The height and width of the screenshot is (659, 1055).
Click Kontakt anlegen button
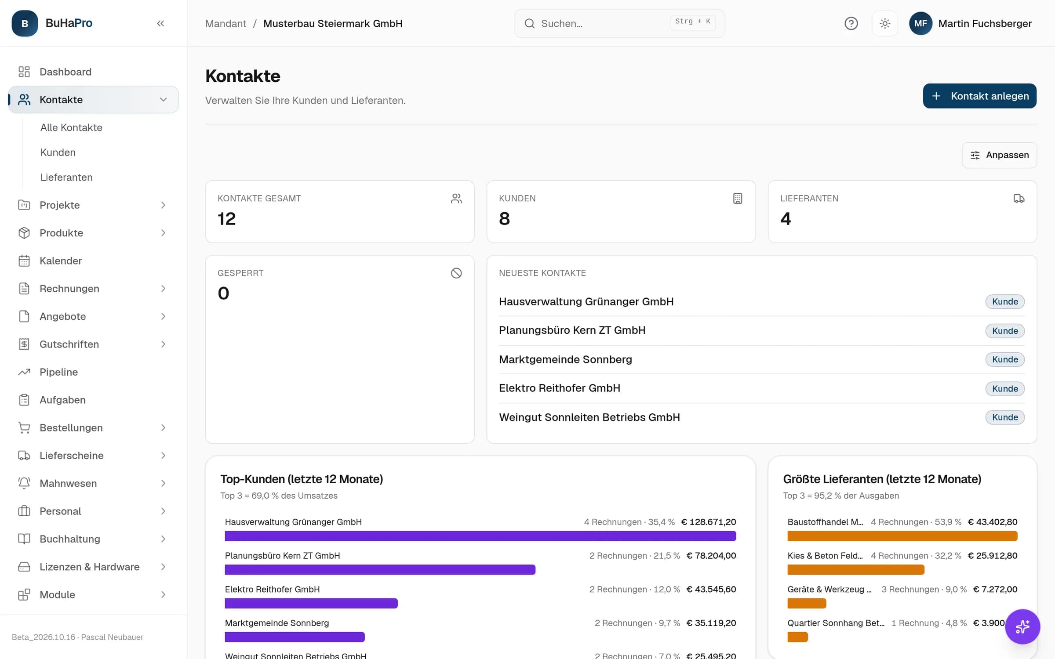pyautogui.click(x=979, y=96)
